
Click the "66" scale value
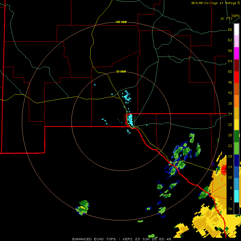pyautogui.click(x=230, y=30)
